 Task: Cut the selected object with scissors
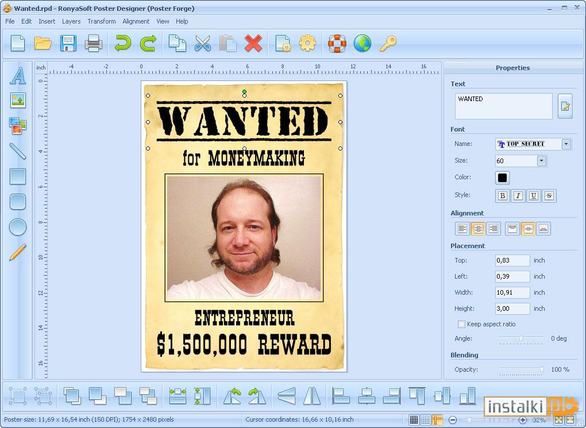coord(203,43)
